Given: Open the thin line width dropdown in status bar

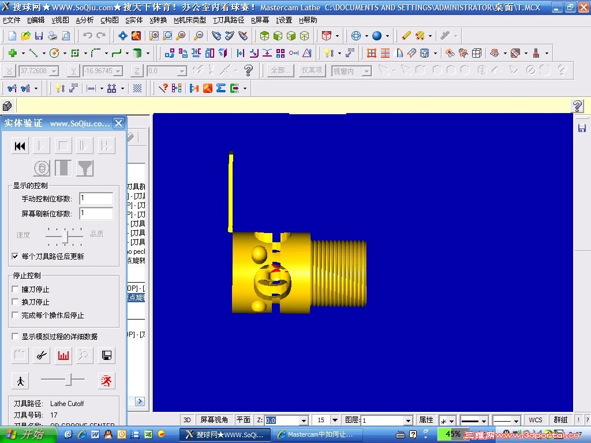Looking at the screenshot, I should coord(517,421).
